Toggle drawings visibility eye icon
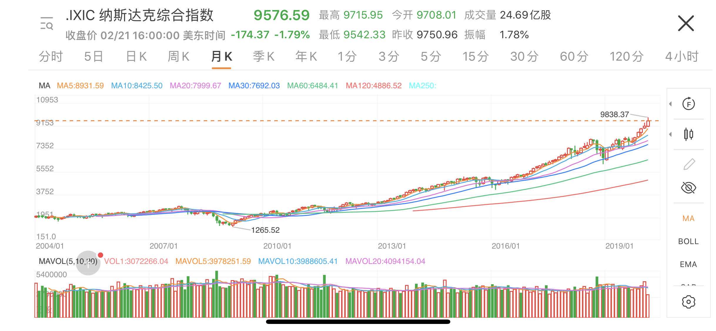This screenshot has width=716, height=331. coord(689,187)
